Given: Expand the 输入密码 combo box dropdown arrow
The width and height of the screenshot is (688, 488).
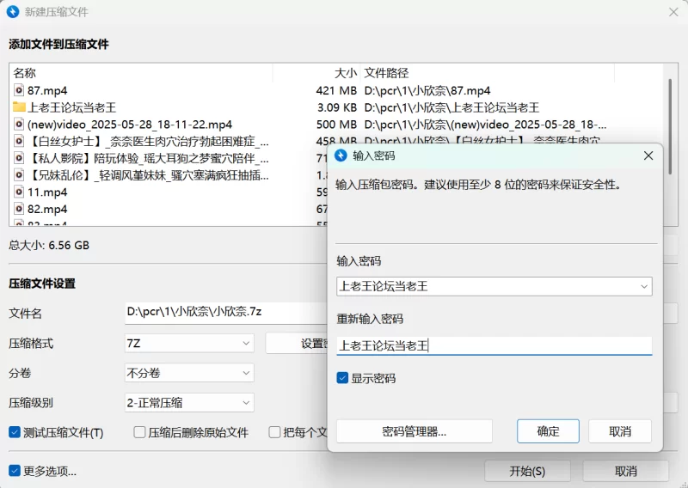Looking at the screenshot, I should pos(643,287).
